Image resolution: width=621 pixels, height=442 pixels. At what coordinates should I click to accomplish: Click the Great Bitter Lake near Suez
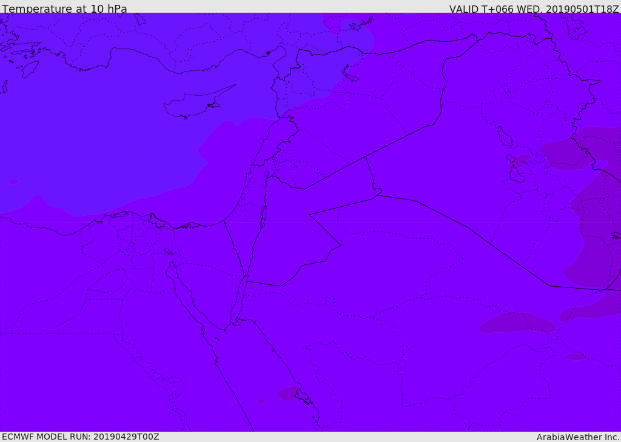click(x=169, y=251)
